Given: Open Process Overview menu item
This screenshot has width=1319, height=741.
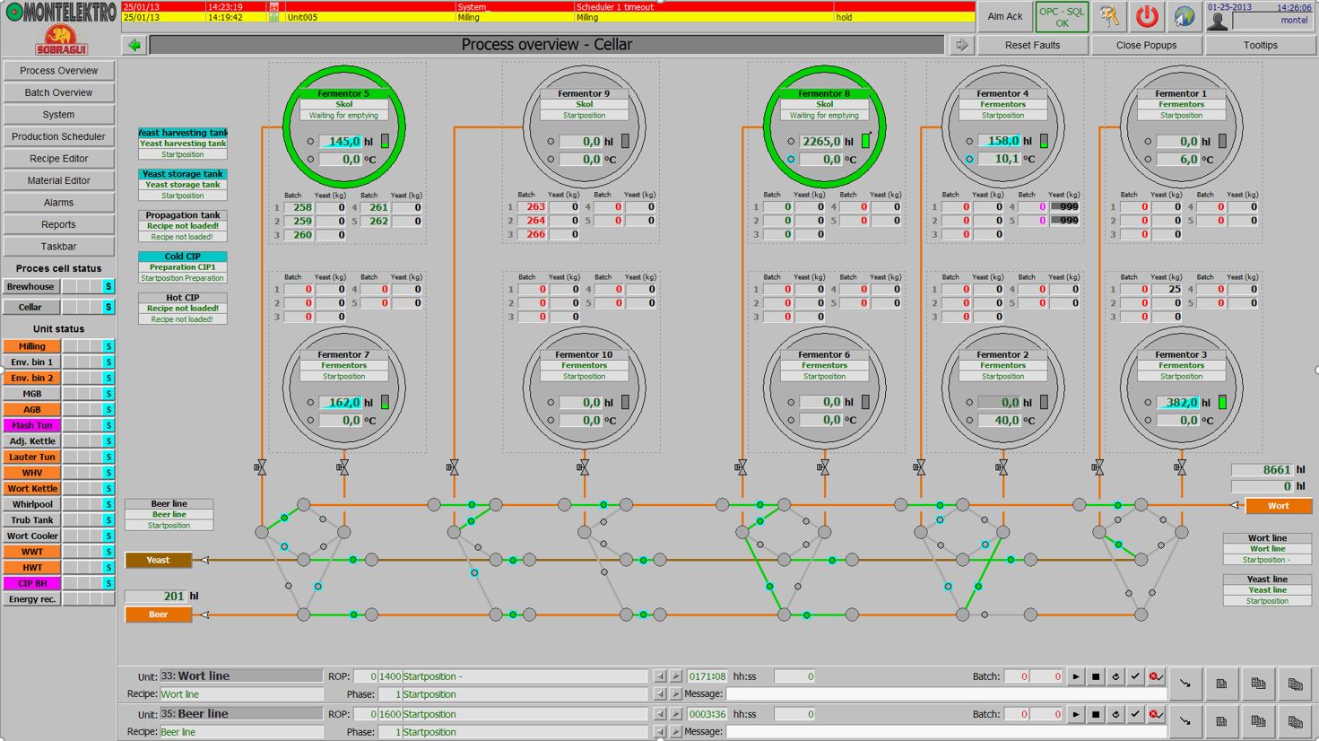Looking at the screenshot, I should tap(58, 71).
